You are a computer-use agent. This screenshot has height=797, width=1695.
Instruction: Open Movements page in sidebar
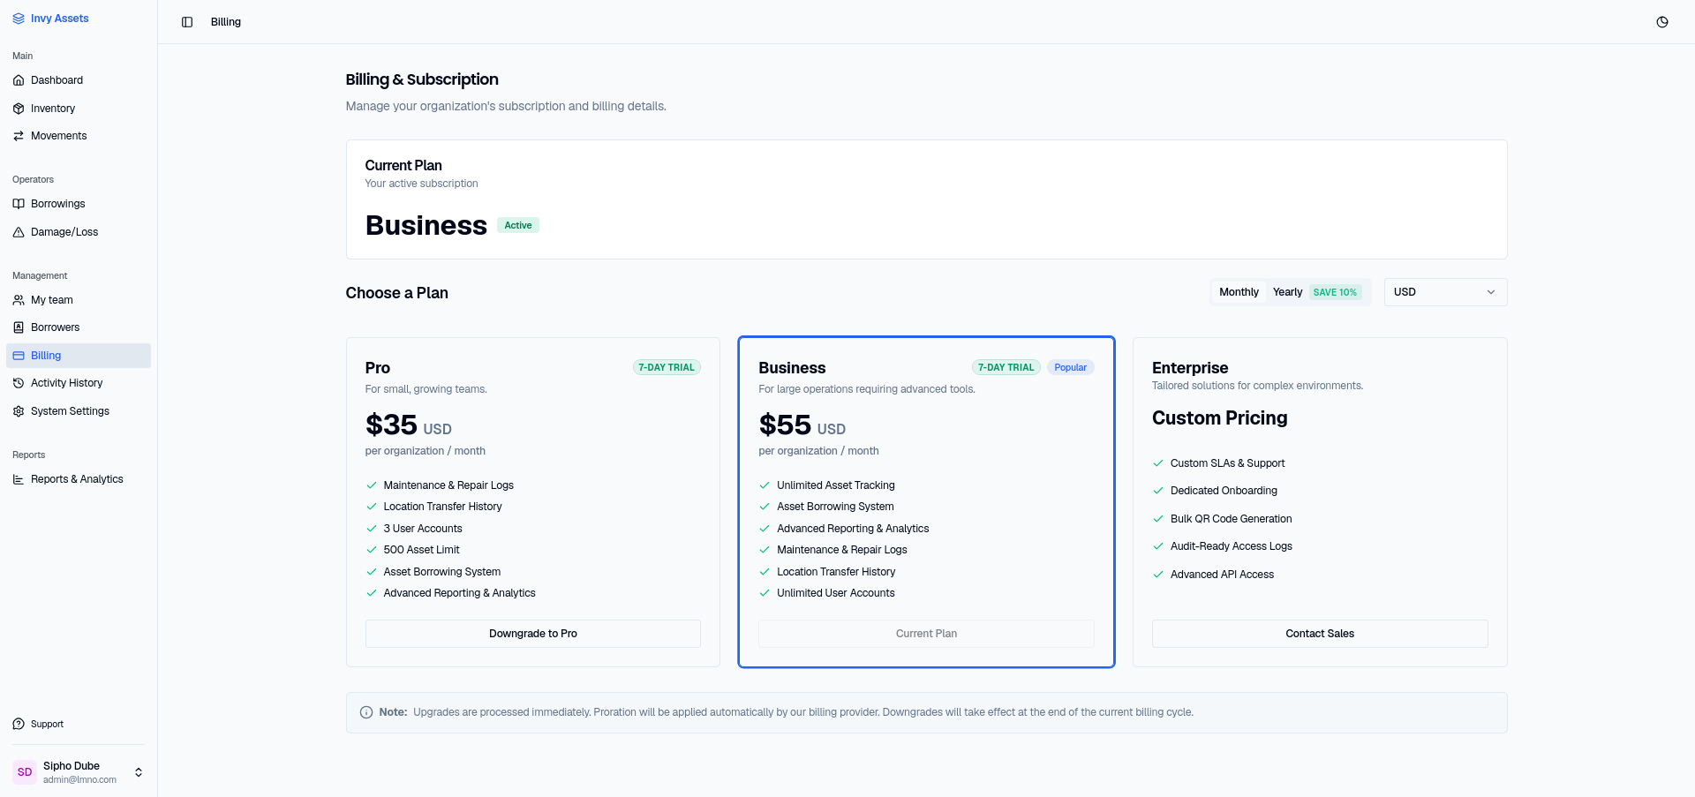pos(79,136)
